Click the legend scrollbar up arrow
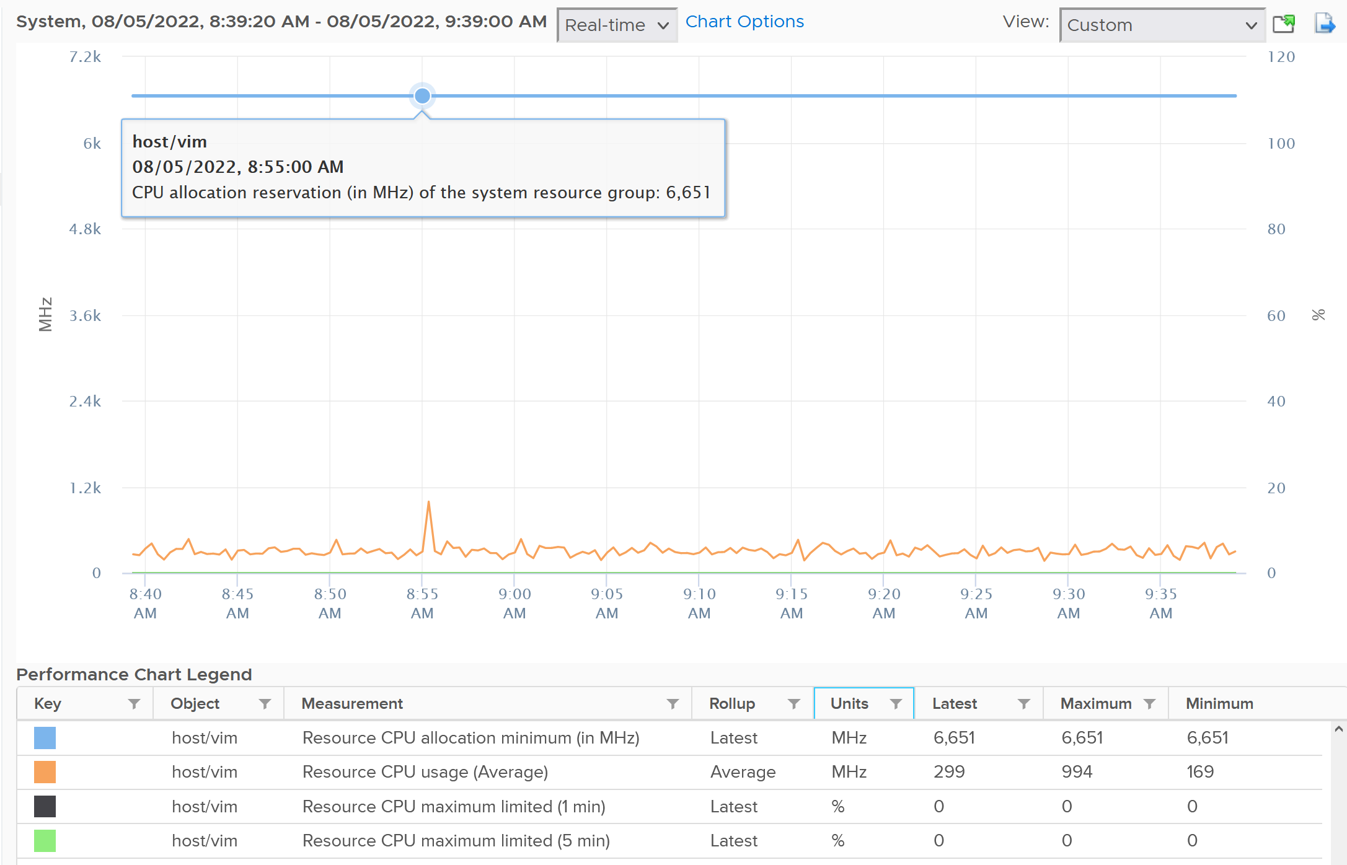 1339,729
